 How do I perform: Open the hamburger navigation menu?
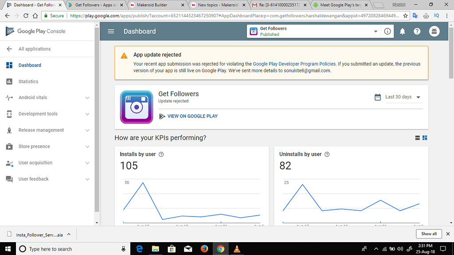111,31
